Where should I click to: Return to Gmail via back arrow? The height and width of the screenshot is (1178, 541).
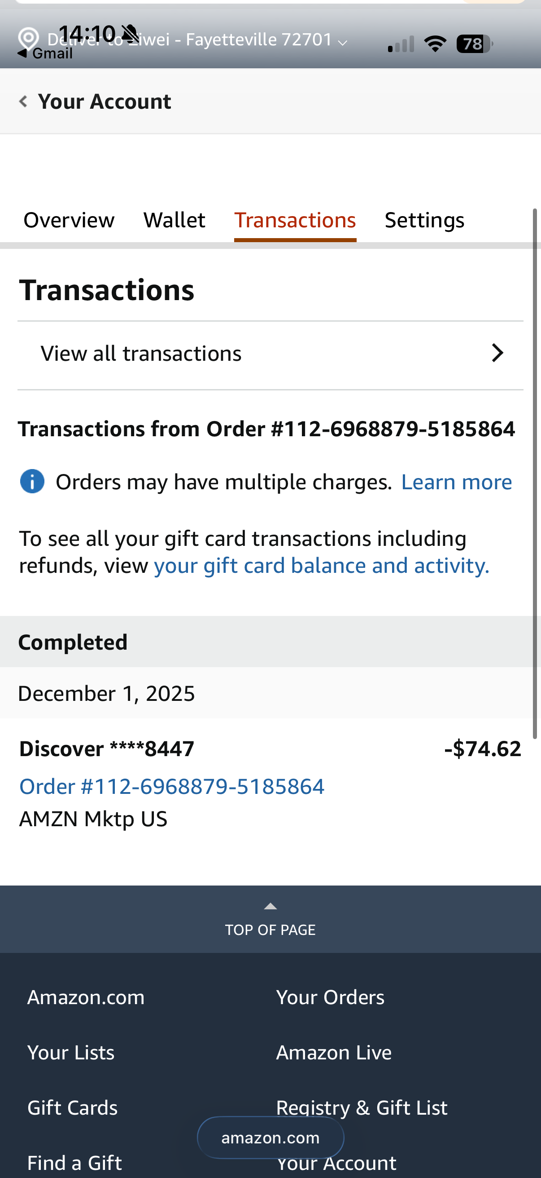click(22, 53)
